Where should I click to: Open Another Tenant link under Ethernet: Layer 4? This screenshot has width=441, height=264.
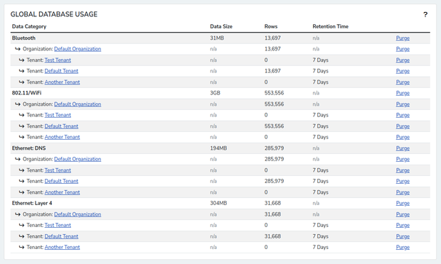point(62,247)
